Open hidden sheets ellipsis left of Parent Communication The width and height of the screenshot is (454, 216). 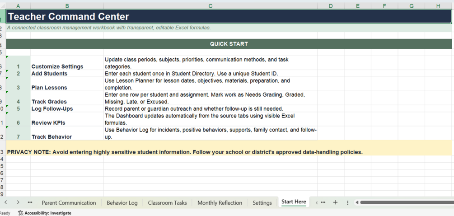tap(30, 202)
